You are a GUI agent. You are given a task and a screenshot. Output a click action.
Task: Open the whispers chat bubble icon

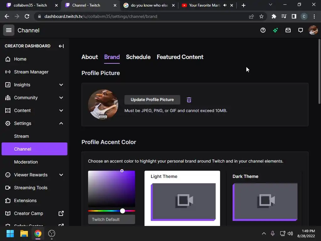point(301,30)
